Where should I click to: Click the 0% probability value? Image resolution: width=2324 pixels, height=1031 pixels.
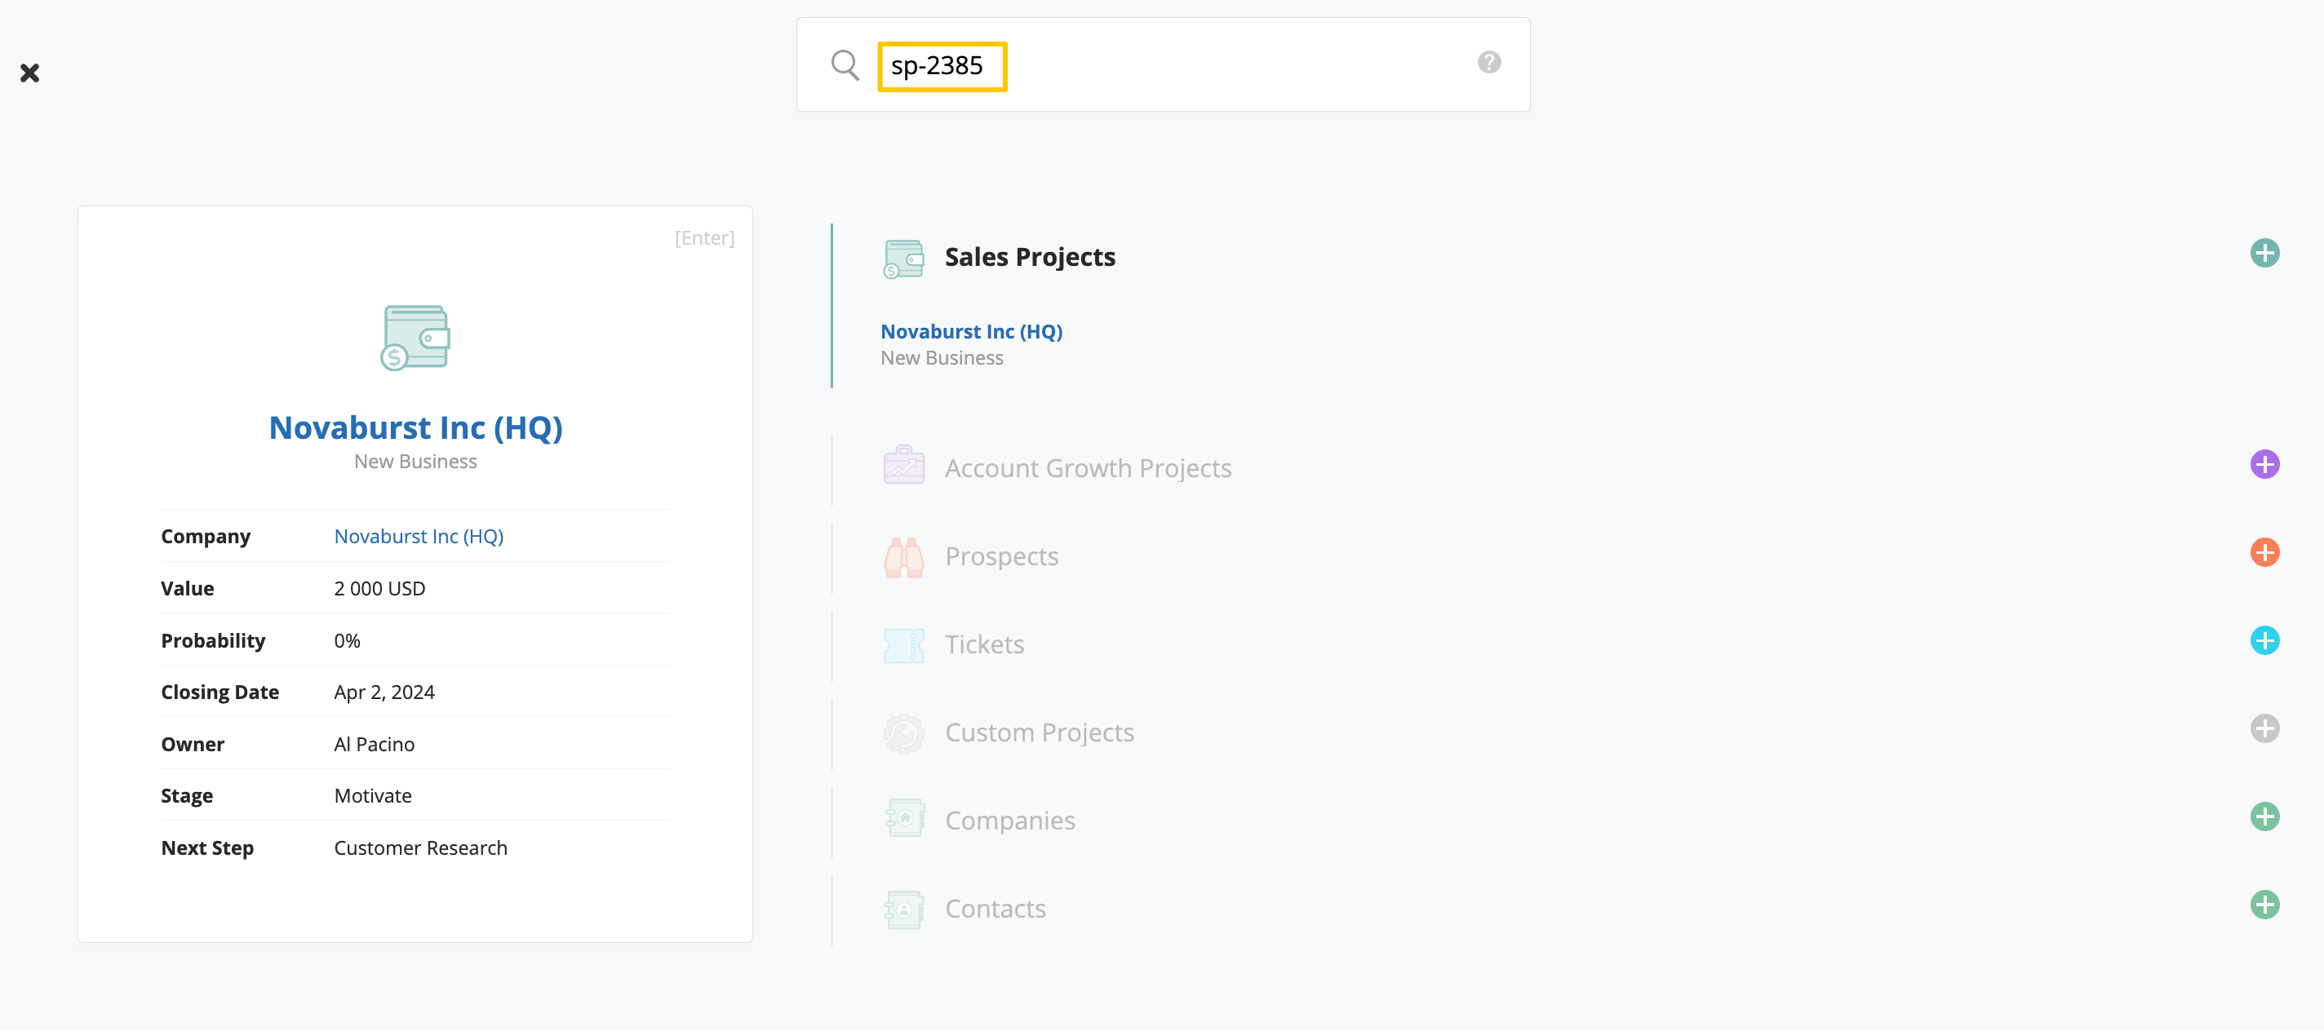coord(347,641)
